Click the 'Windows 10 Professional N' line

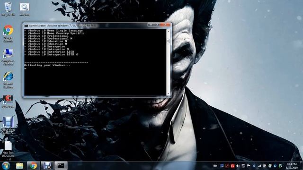click(50, 39)
